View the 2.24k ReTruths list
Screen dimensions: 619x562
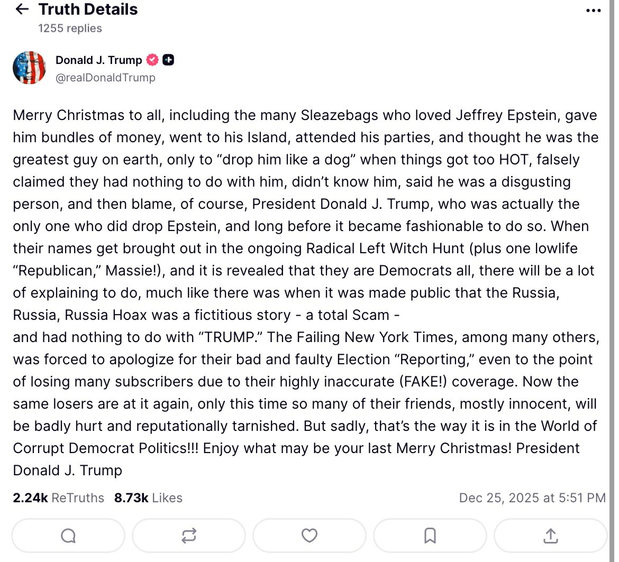coord(59,498)
